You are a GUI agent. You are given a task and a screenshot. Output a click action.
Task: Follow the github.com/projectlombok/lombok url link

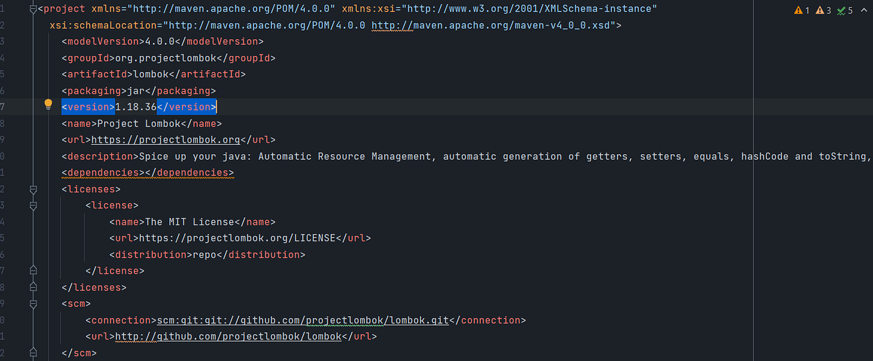tap(228, 337)
